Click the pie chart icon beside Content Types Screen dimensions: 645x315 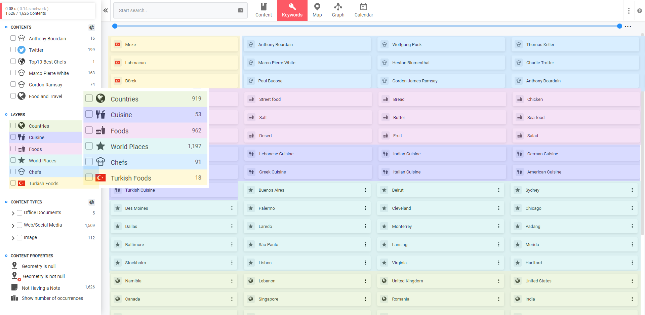tap(91, 202)
